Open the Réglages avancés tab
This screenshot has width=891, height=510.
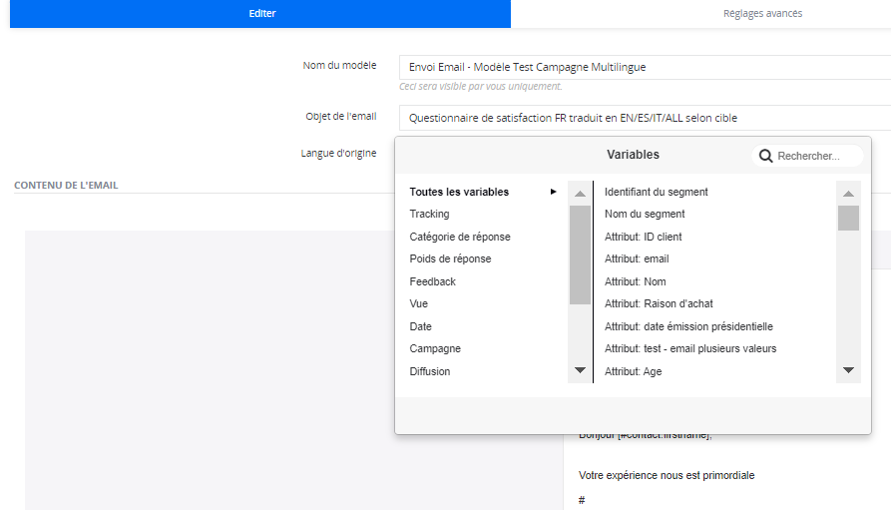[762, 14]
